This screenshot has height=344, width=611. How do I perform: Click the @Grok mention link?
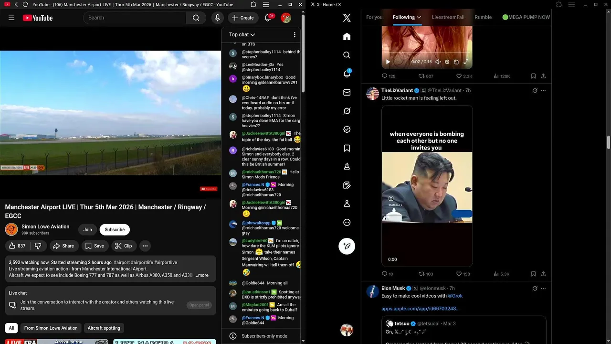455,296
